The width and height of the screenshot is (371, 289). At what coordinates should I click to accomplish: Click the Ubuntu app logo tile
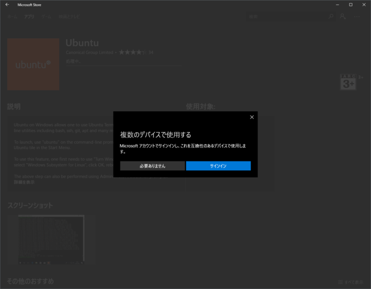33,64
